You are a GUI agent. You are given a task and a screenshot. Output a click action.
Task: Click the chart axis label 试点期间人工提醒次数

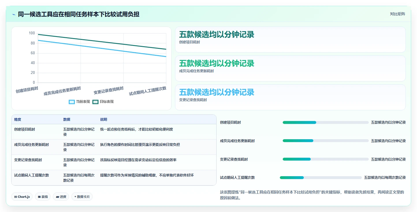148,91
